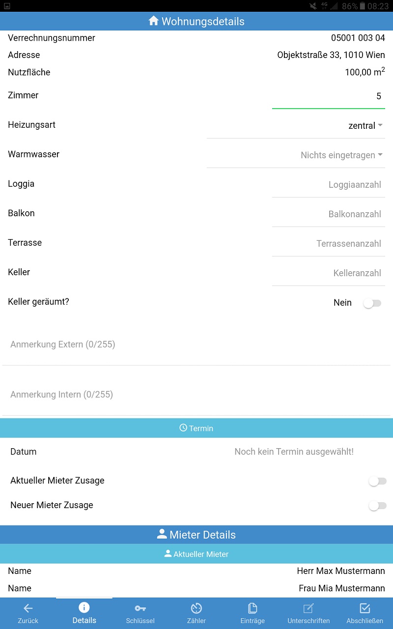Viewport: 393px width, 629px height.
Task: Tap the Mieter Details section header
Action: [196, 535]
